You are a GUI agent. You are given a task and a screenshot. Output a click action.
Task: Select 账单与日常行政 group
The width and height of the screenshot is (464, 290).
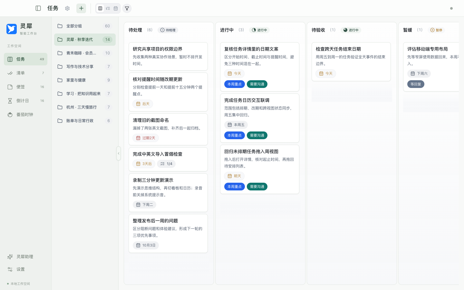[x=85, y=121]
